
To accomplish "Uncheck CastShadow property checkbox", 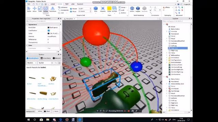I will [x=48, y=30].
